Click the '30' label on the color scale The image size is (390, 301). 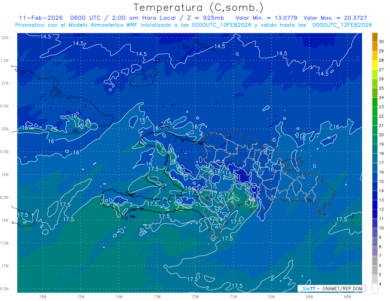382,42
